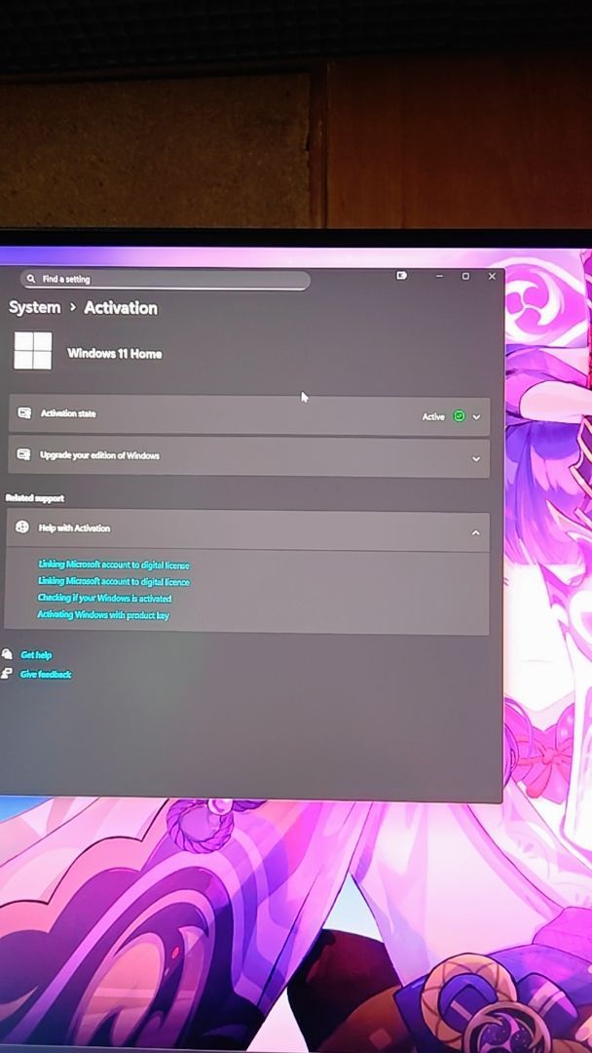Click the Activation state row icon
This screenshot has width=592, height=1053.
pos(24,413)
